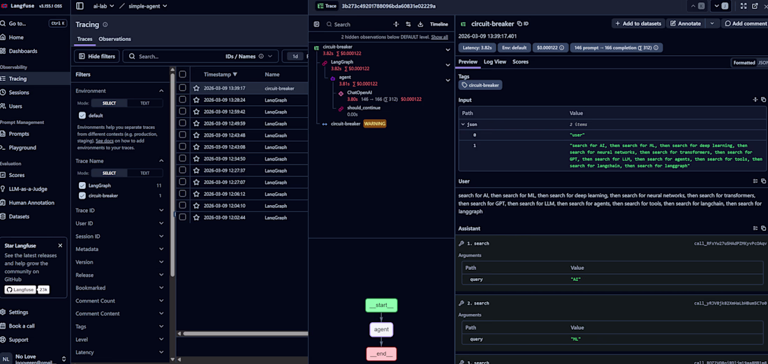Open Support in the sidebar
The height and width of the screenshot is (364, 768).
[x=18, y=340]
